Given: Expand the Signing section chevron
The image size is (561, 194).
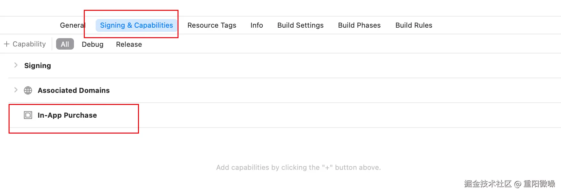Looking at the screenshot, I should [x=16, y=65].
